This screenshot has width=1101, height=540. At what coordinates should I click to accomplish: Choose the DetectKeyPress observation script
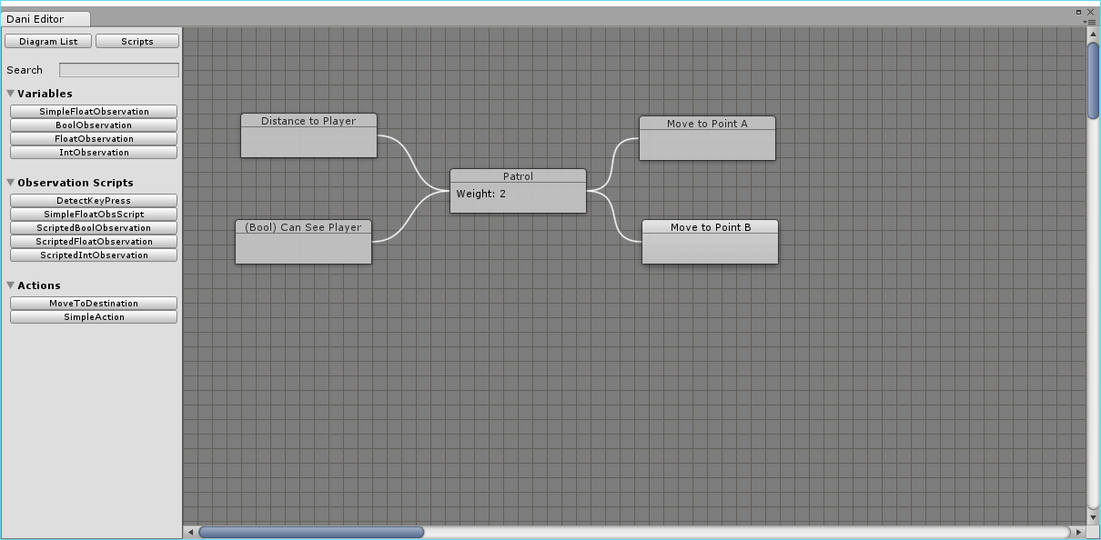93,200
